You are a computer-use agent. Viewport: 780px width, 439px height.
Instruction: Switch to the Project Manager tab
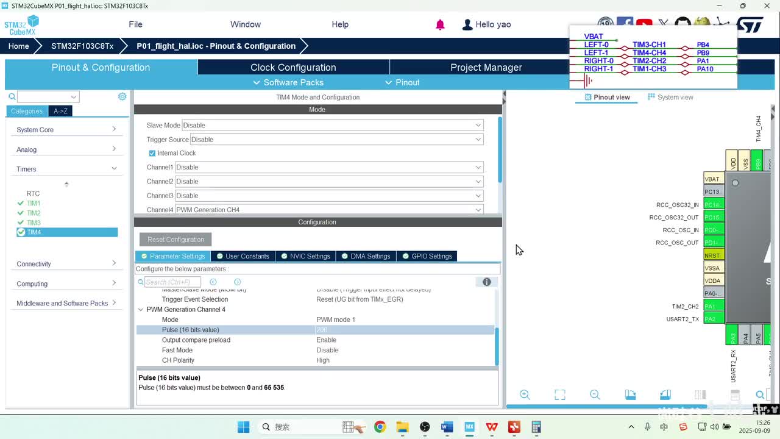[x=486, y=67]
